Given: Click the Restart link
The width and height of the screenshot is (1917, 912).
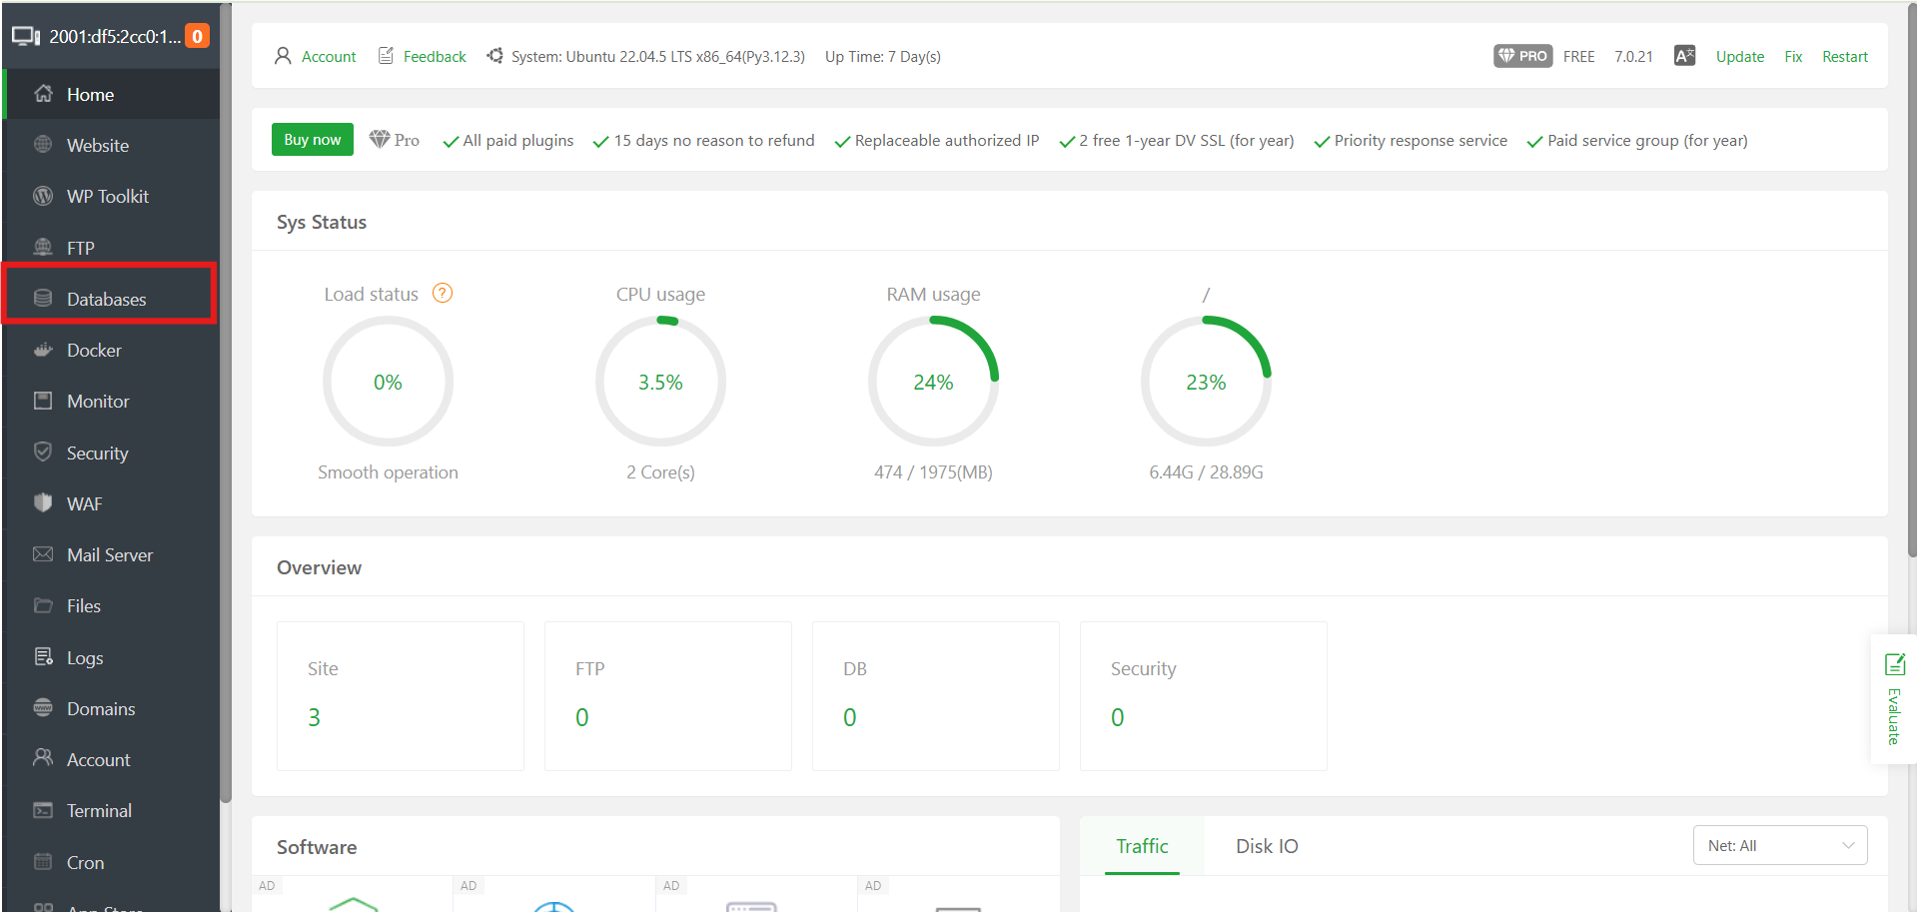Looking at the screenshot, I should [1844, 56].
